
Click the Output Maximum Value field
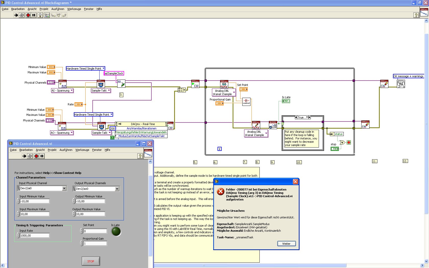tap(90, 214)
